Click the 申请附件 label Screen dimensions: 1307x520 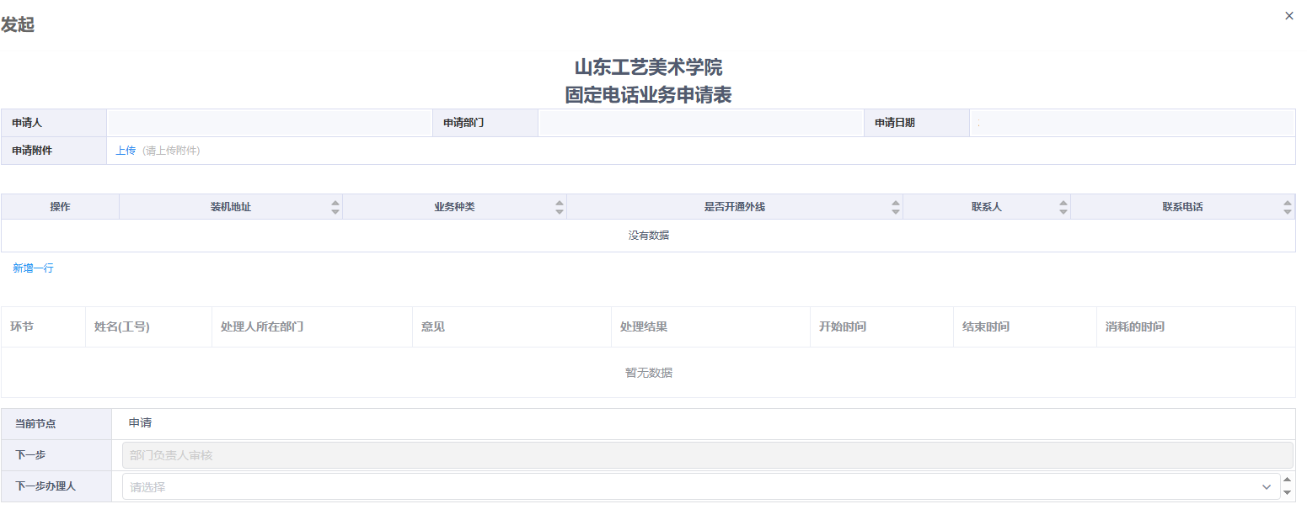(32, 151)
